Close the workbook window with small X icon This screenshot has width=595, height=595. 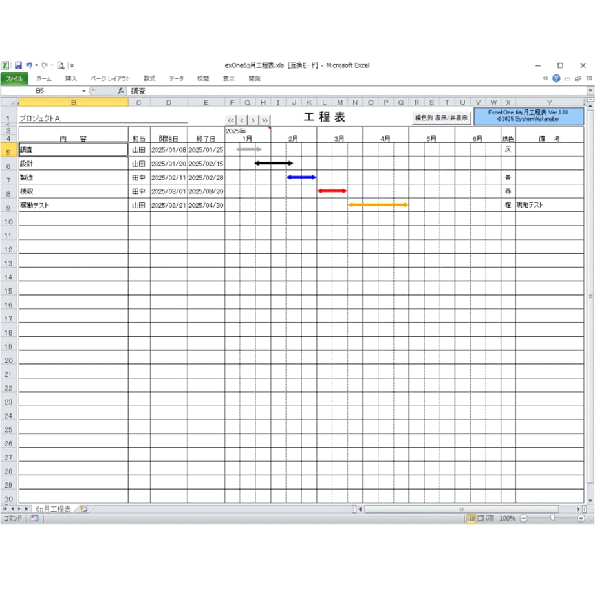(x=589, y=78)
